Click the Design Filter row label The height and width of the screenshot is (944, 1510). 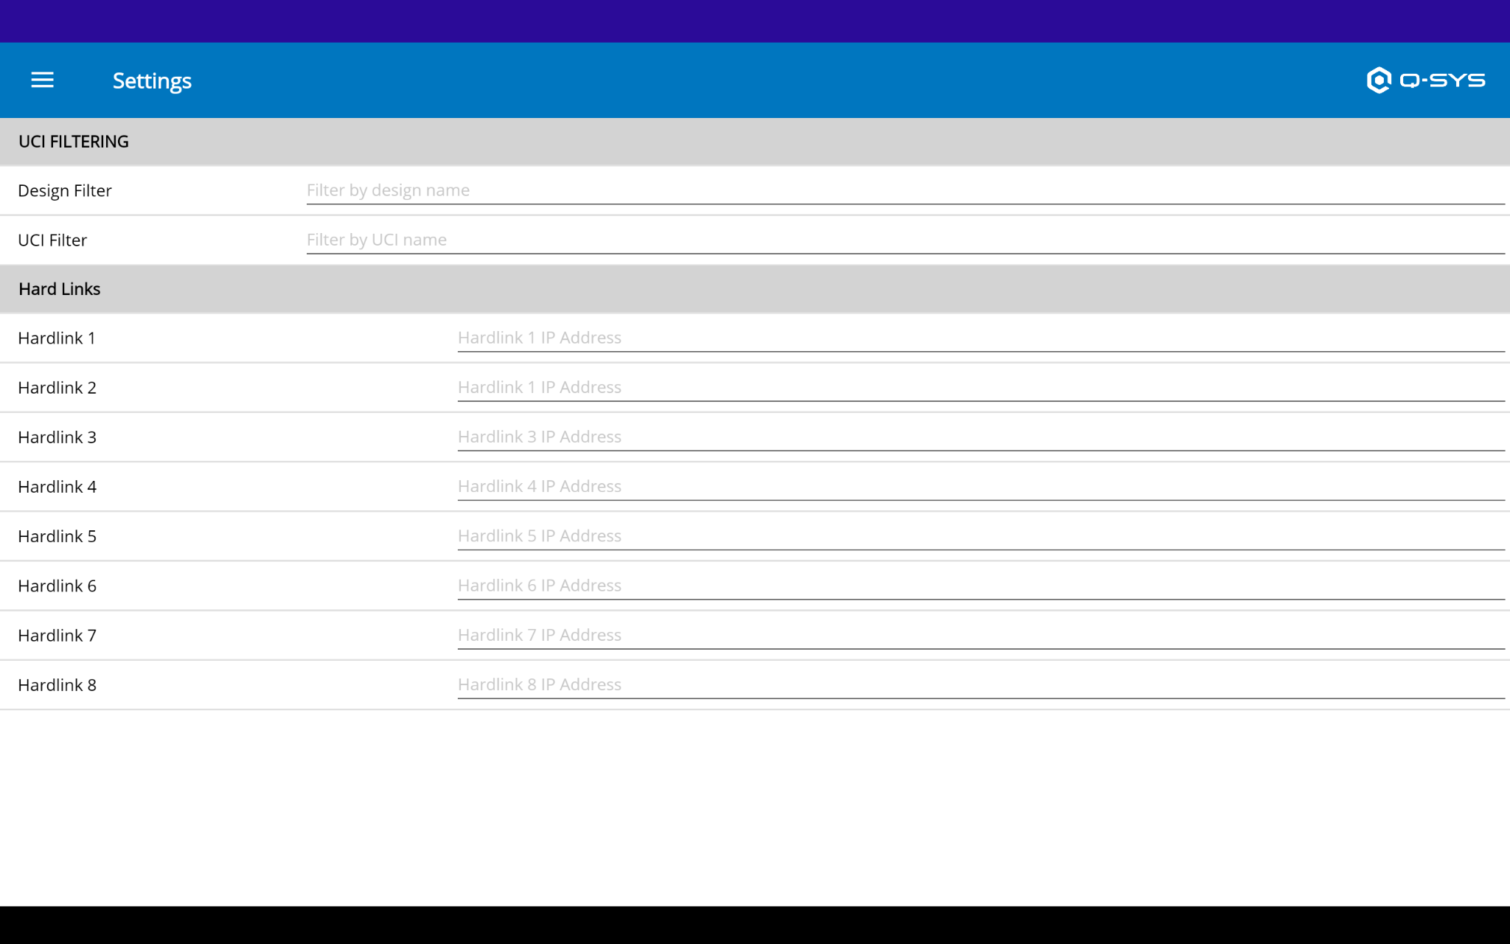65,191
